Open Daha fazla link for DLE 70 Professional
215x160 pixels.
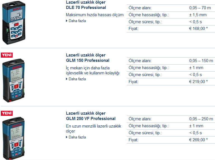point(77,21)
